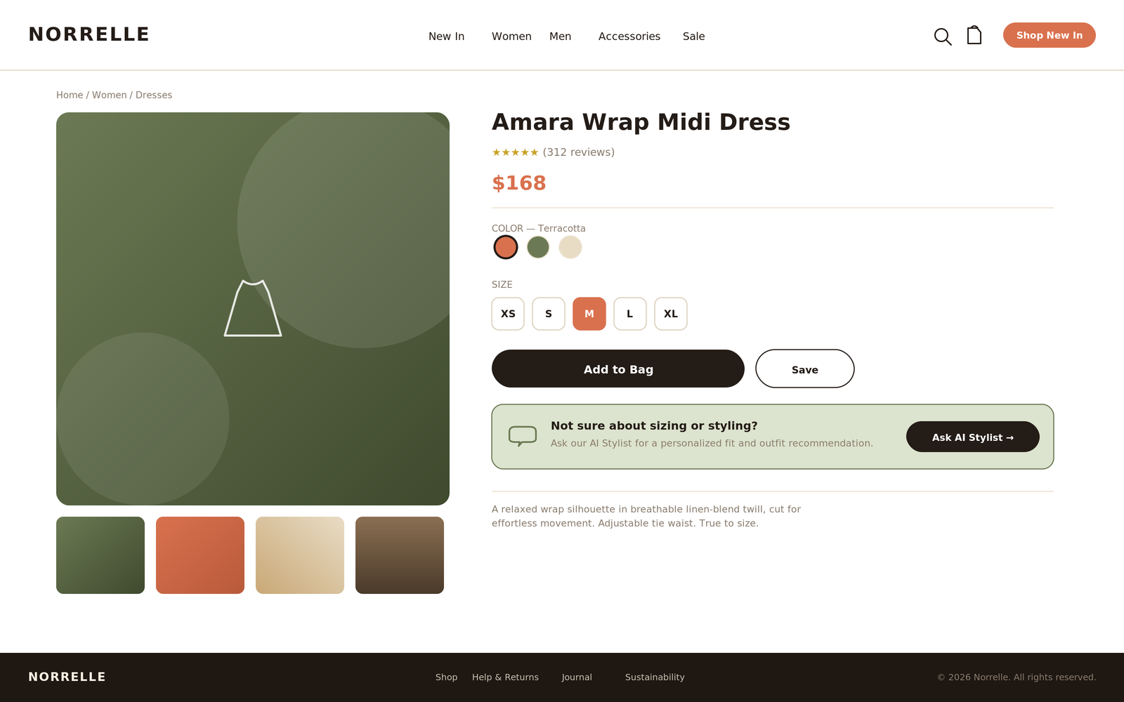Open Help & Returns footer link
The image size is (1124, 702).
point(505,677)
